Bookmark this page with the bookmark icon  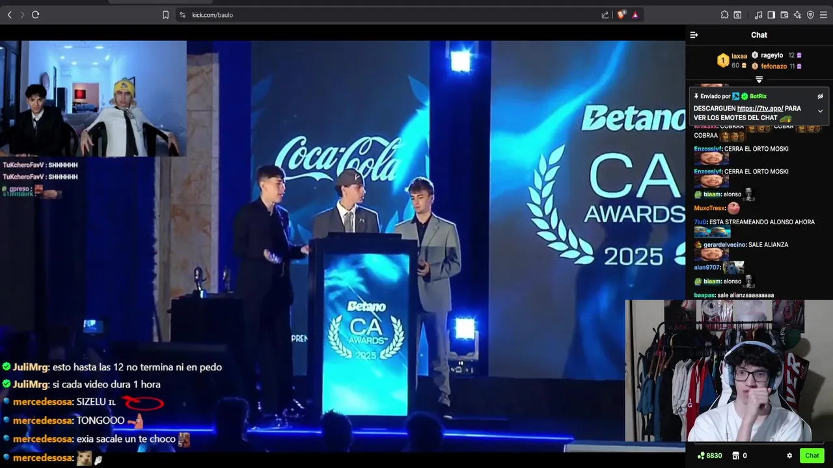tap(165, 14)
